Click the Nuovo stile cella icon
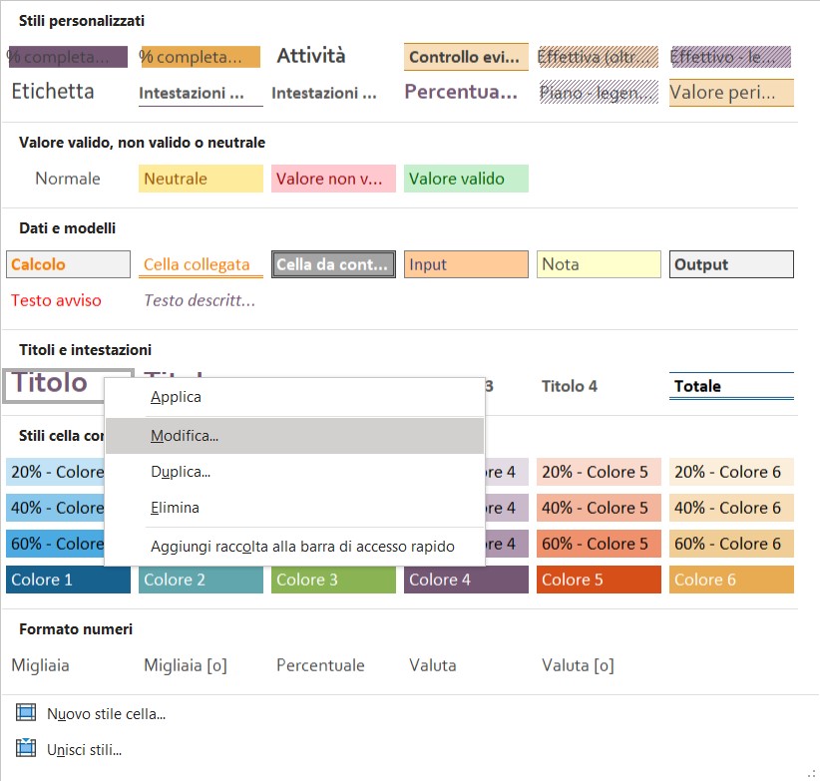 coord(26,713)
